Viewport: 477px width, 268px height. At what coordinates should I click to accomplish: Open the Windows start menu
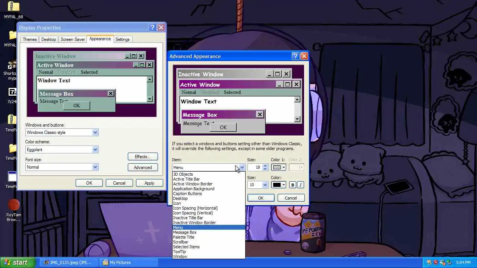point(18,262)
